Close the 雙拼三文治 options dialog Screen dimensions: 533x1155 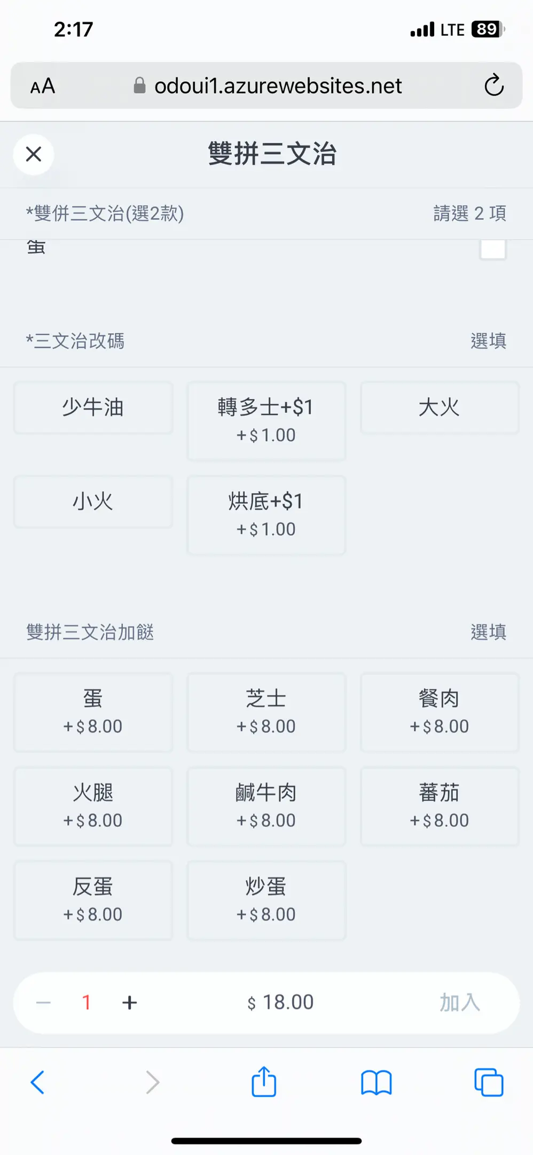(x=34, y=155)
